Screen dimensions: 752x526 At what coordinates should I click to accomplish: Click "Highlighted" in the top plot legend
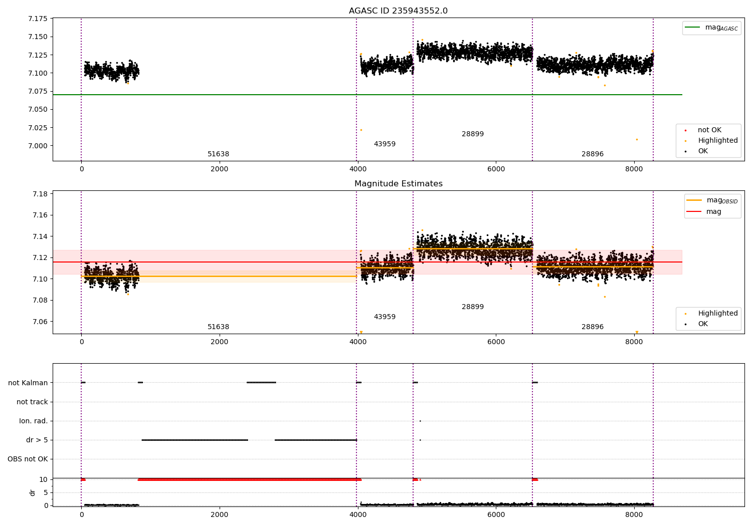[717, 141]
